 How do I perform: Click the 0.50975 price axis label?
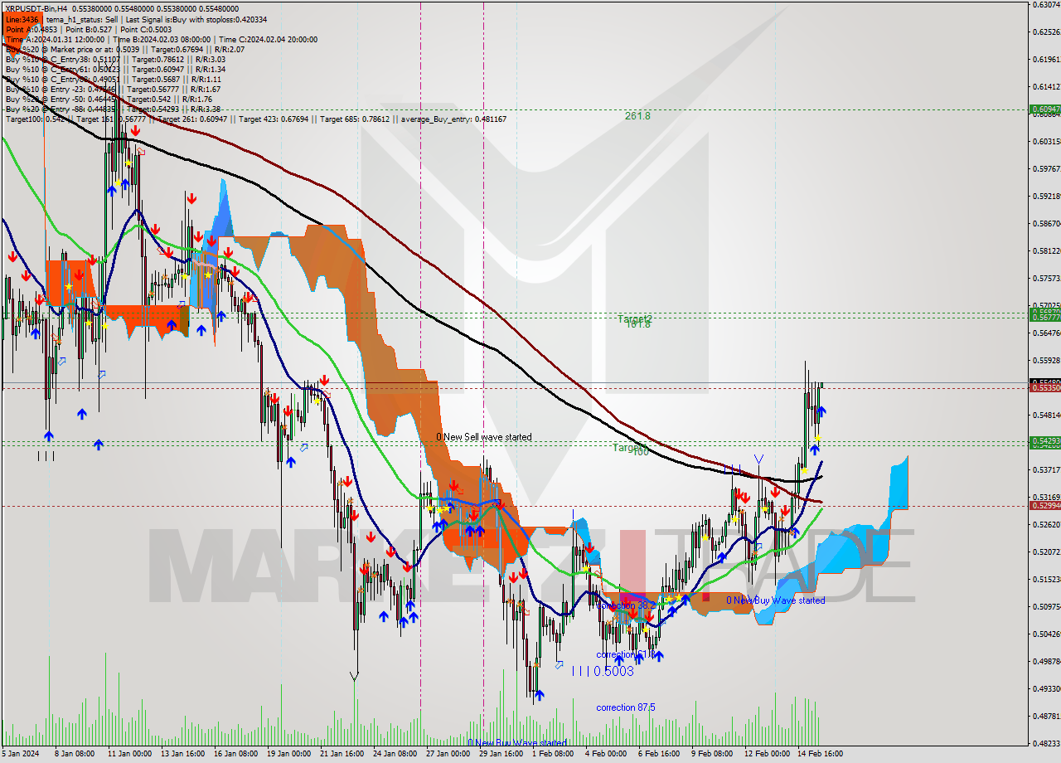[1046, 607]
